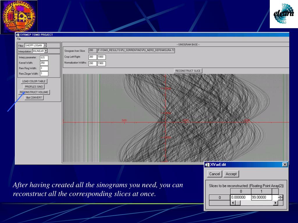Click Cancel in XVarEdit dialog

(214, 174)
